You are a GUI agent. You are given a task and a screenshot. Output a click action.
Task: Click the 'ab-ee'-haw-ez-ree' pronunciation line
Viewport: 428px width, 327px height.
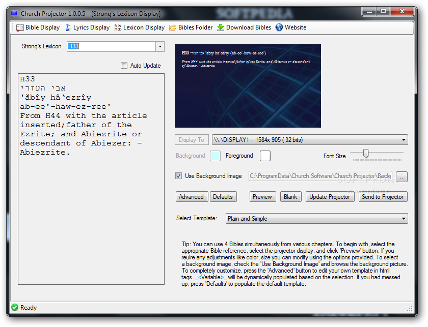66,107
